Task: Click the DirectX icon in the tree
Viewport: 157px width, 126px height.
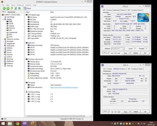Action: tap(5, 52)
